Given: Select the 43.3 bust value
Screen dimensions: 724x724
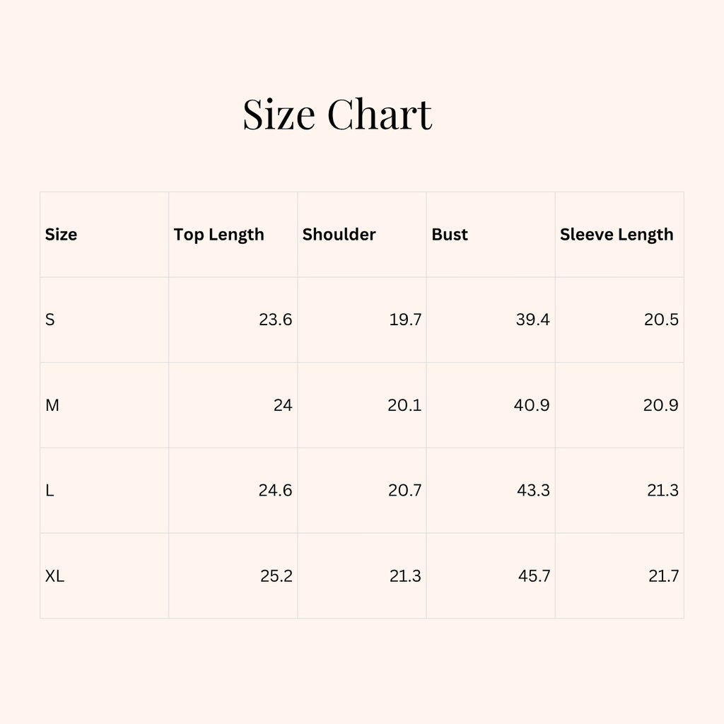Looking at the screenshot, I should click(x=533, y=491).
